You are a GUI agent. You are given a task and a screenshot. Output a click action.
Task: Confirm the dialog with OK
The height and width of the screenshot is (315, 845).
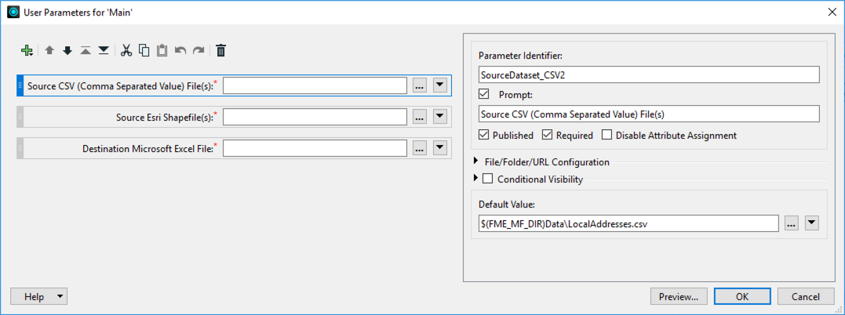point(741,297)
